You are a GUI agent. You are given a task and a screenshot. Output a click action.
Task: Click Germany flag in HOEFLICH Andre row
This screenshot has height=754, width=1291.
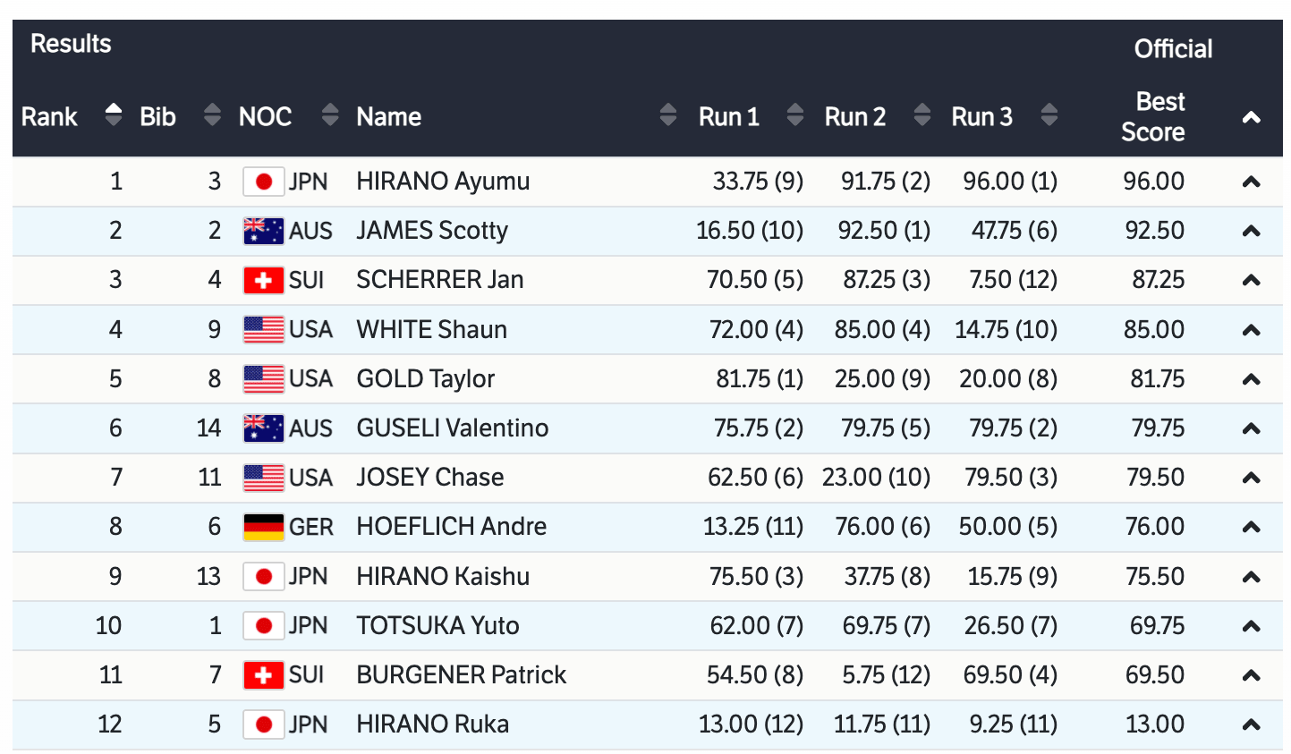point(263,527)
